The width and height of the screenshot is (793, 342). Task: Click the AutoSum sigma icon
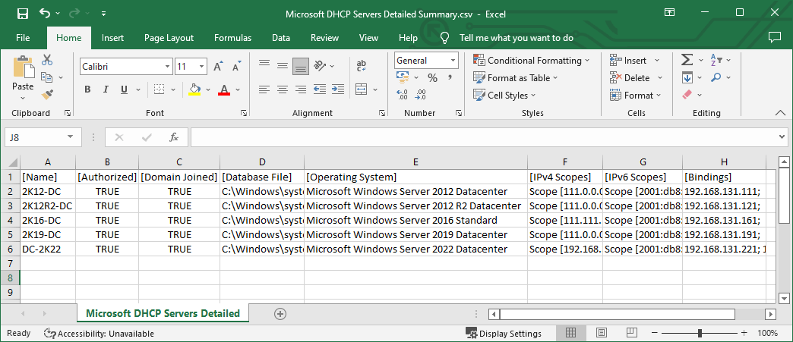coord(687,60)
